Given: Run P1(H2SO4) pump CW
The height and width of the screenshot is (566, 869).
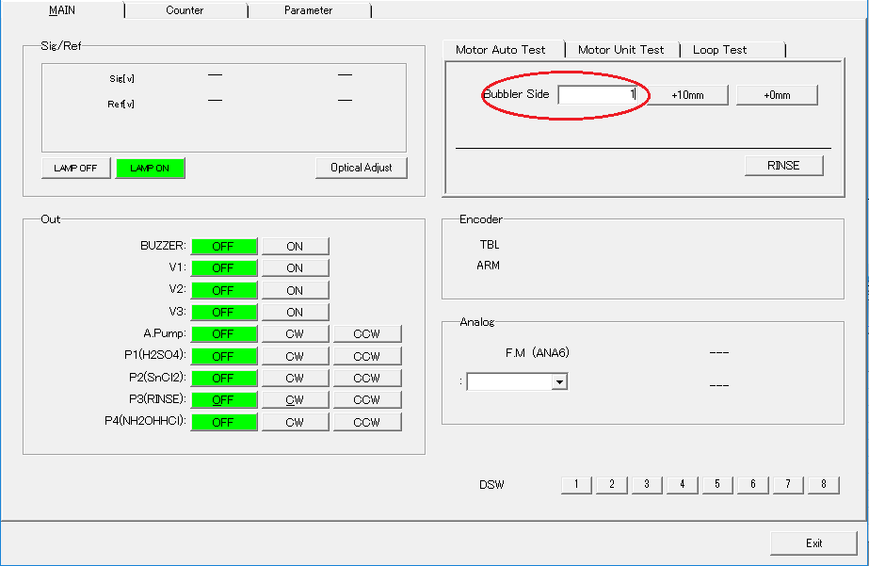Looking at the screenshot, I should point(295,356).
